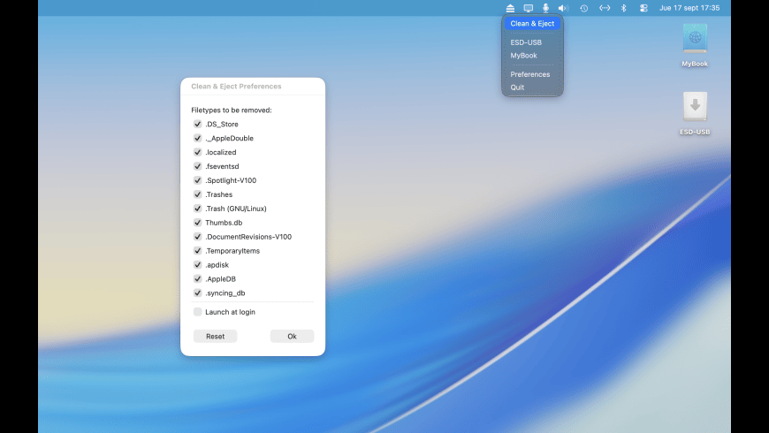Choose the Clean & Eject menu item
This screenshot has width=769, height=433.
click(x=532, y=24)
